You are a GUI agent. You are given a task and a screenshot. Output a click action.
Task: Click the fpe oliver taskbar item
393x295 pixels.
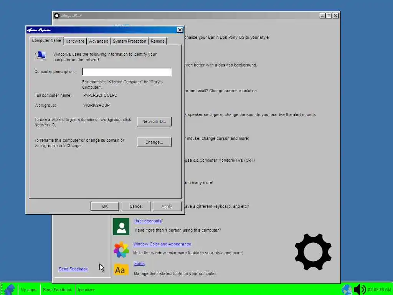86,290
